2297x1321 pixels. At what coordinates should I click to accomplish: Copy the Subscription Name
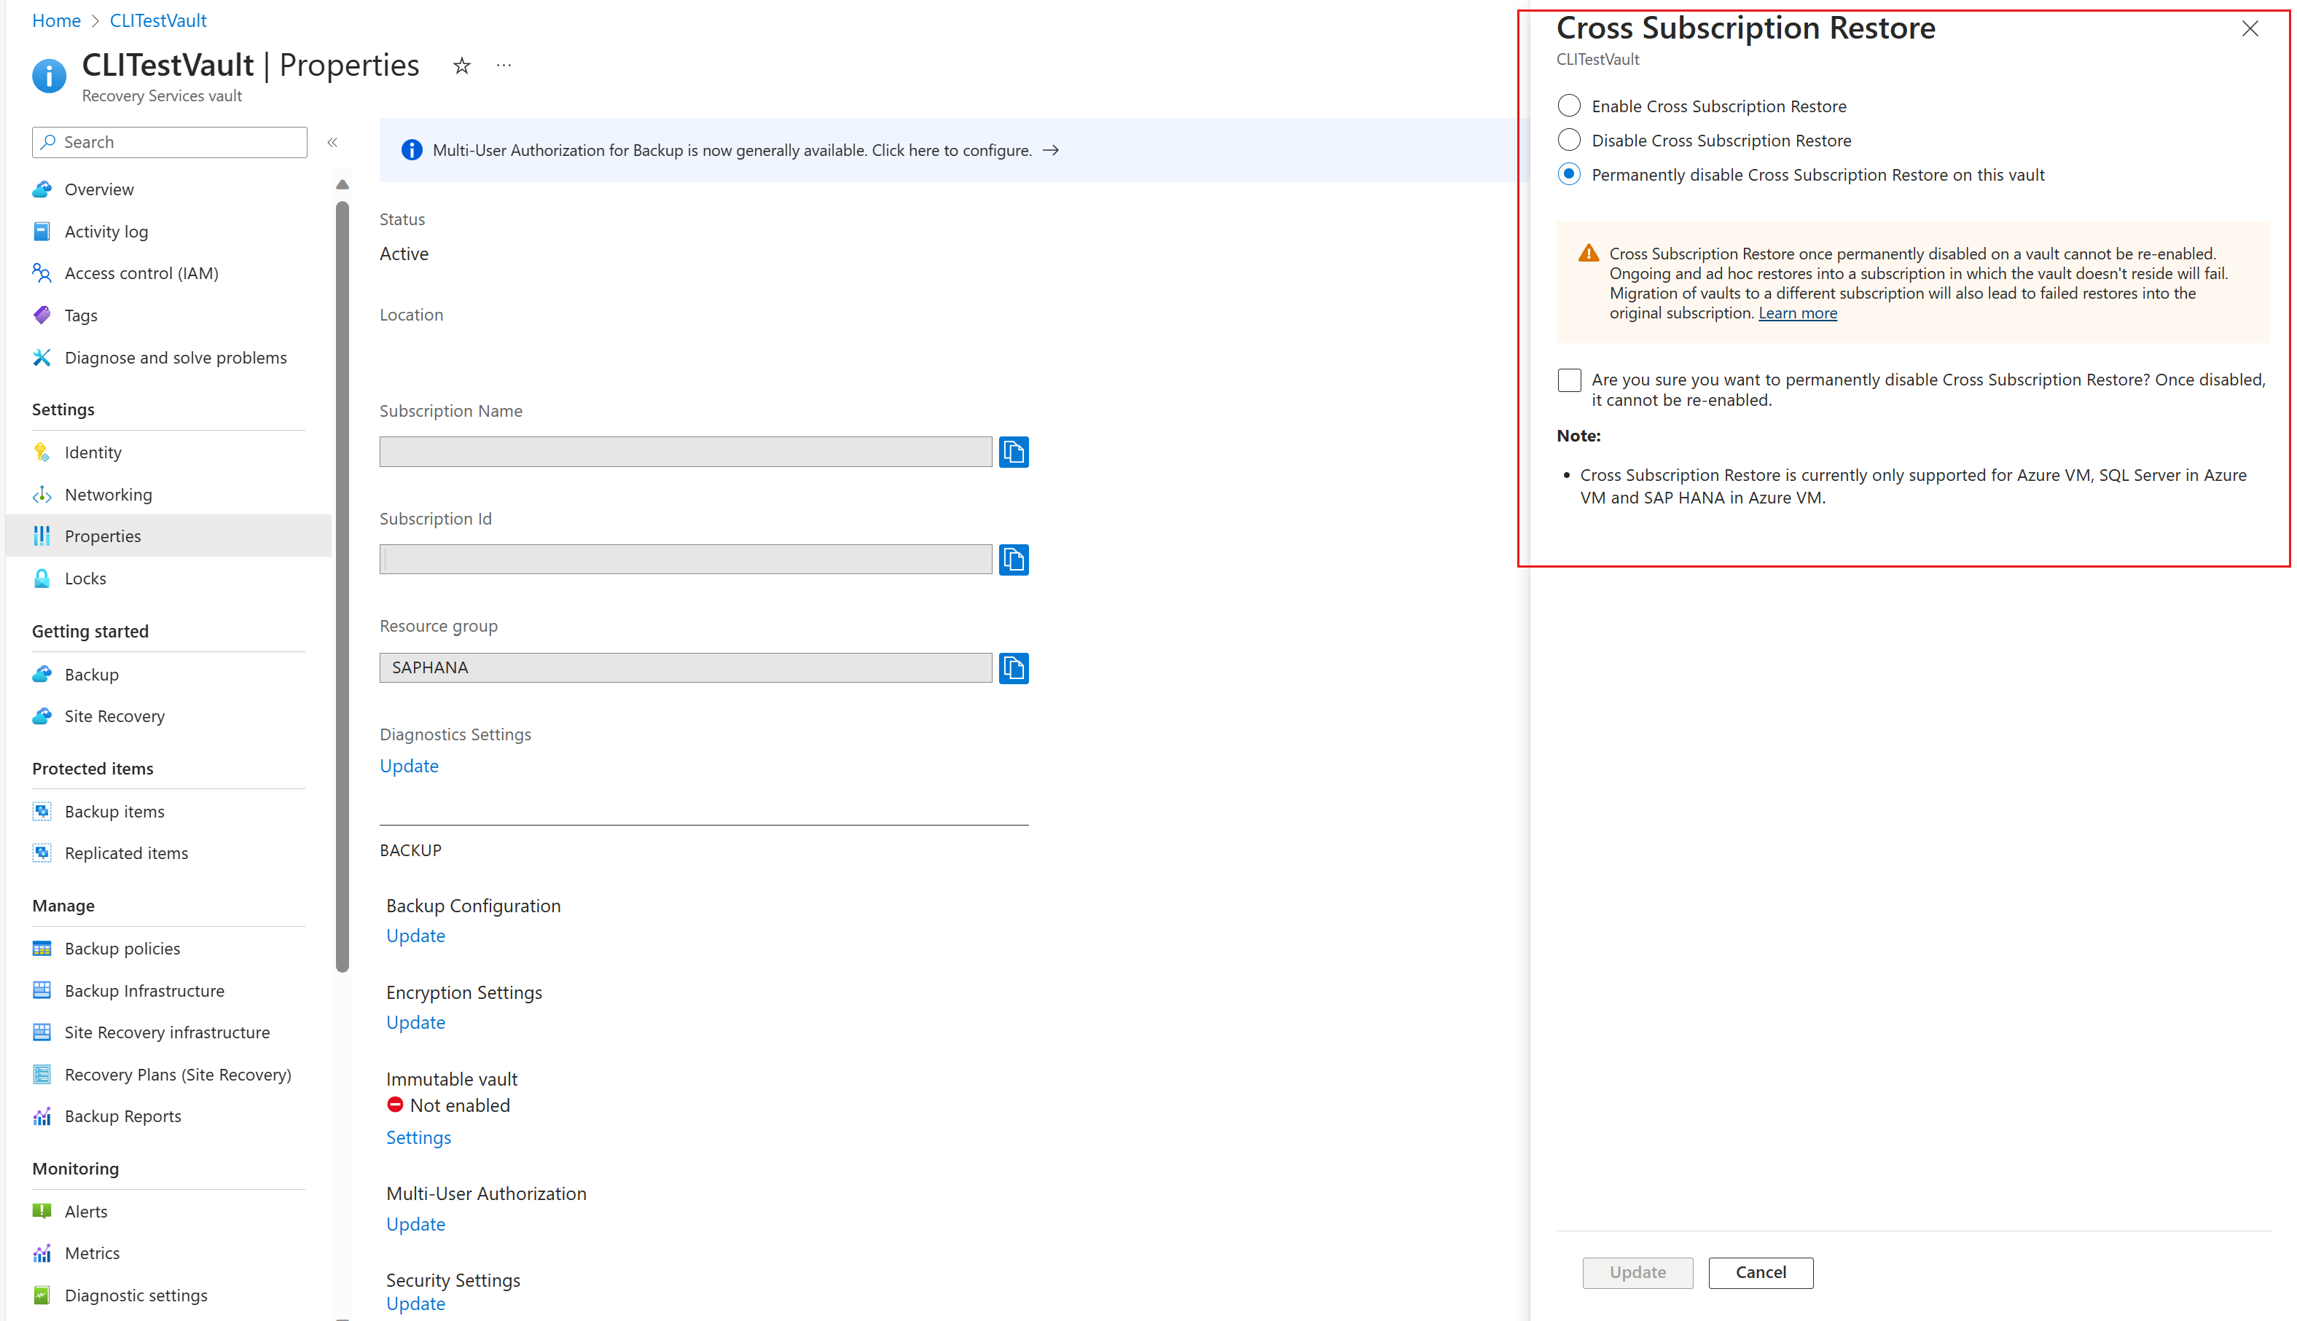1014,452
